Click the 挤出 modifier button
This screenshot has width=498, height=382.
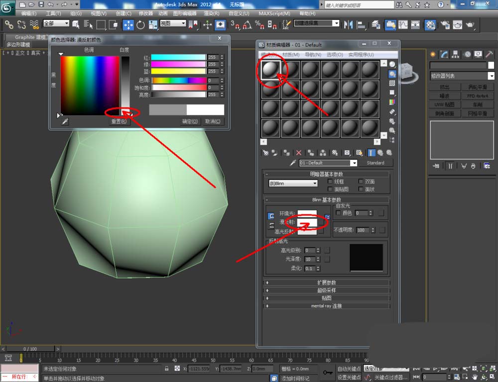(444, 87)
